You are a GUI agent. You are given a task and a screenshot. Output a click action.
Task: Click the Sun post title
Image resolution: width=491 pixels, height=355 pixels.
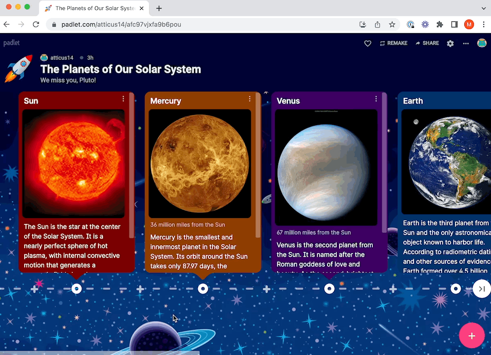click(31, 101)
